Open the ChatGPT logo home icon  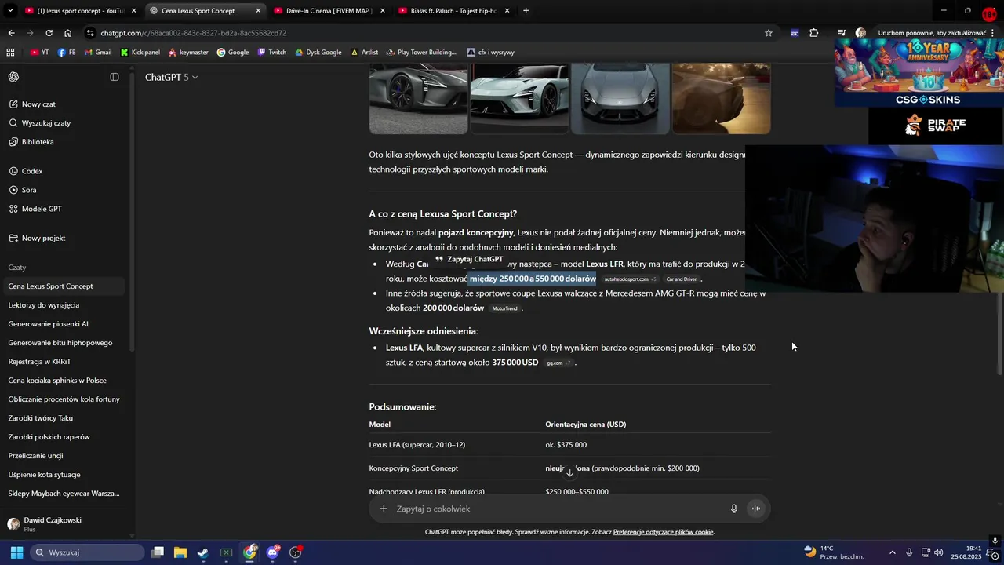coord(14,77)
